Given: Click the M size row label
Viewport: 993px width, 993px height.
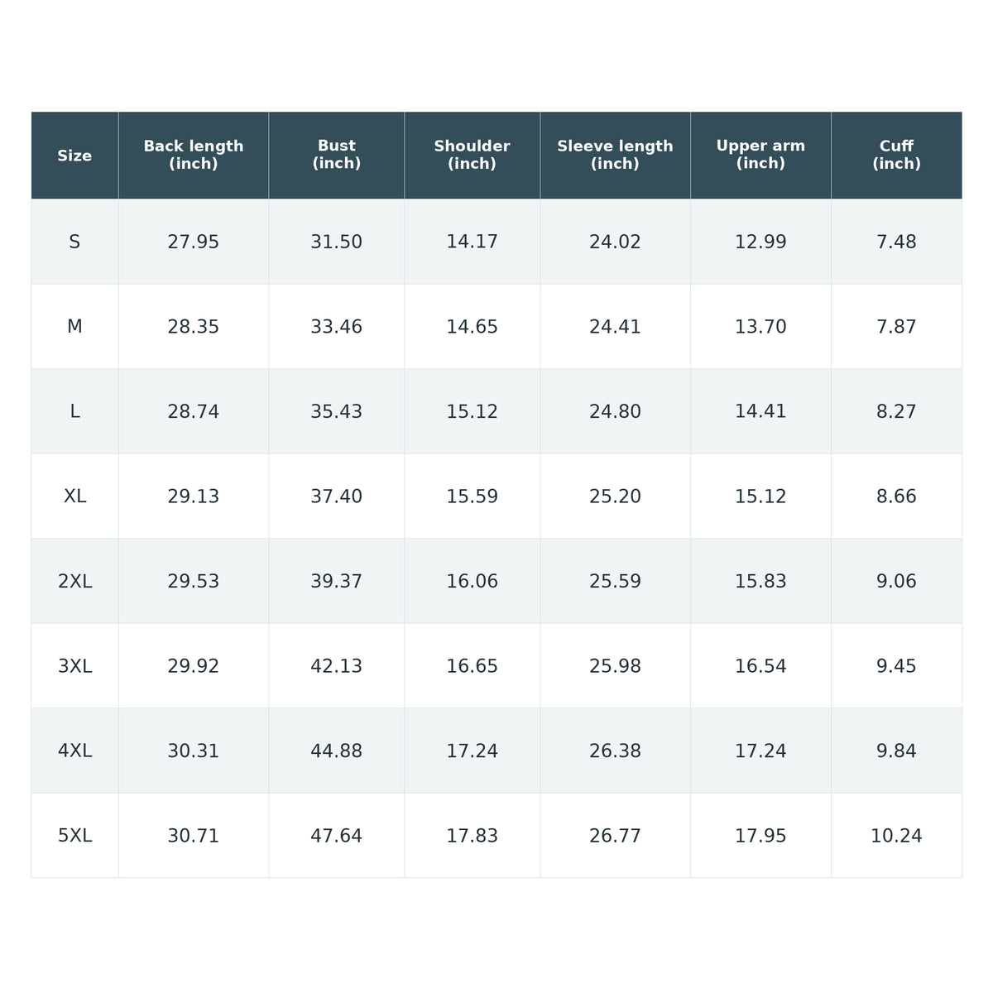Looking at the screenshot, I should [x=74, y=327].
